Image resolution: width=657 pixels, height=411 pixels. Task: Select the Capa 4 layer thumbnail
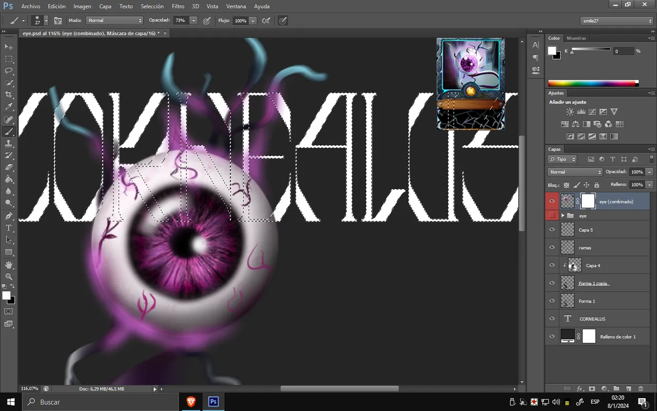[575, 265]
